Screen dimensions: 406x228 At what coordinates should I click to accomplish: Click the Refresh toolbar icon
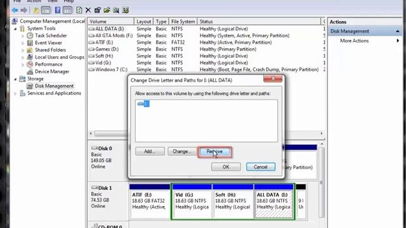pyautogui.click(x=79, y=10)
